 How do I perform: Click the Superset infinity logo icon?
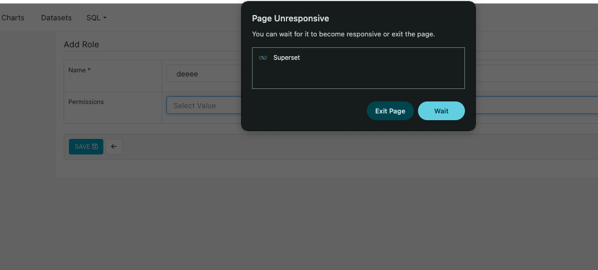[x=263, y=58]
